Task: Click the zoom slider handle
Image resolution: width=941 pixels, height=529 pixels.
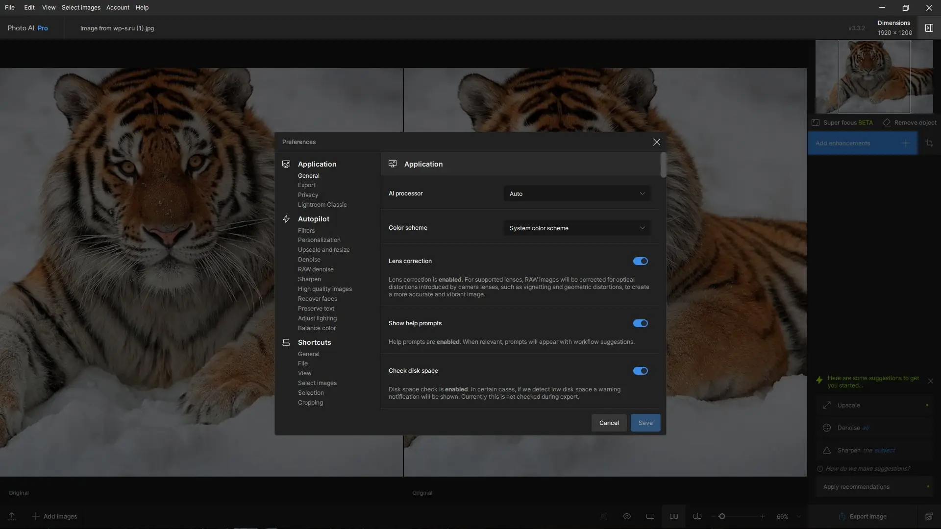Action: [722, 516]
